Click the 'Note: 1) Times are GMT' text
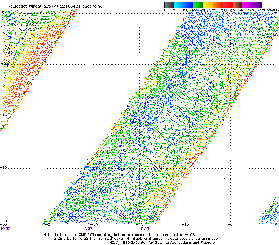 [x=64, y=235]
